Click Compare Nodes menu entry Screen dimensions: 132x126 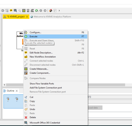pyautogui.click(x=56, y=78)
